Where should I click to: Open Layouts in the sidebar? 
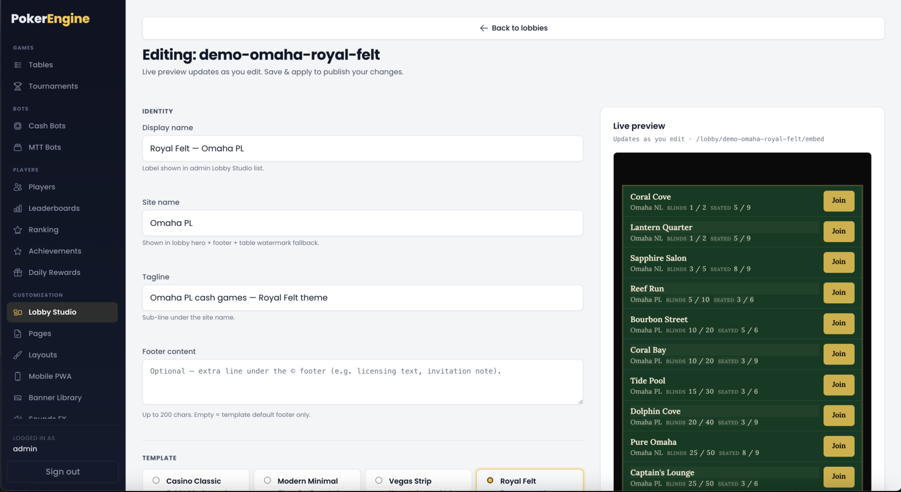[x=62, y=355]
